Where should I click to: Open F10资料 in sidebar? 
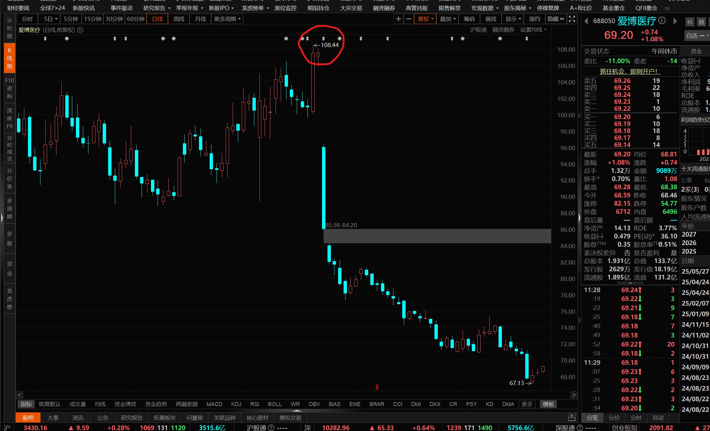[10, 88]
